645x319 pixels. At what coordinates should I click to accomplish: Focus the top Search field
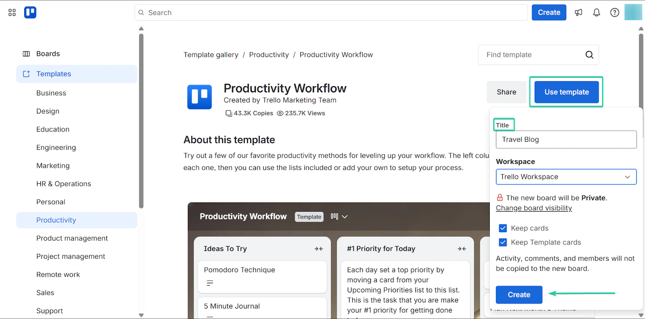[x=331, y=13]
